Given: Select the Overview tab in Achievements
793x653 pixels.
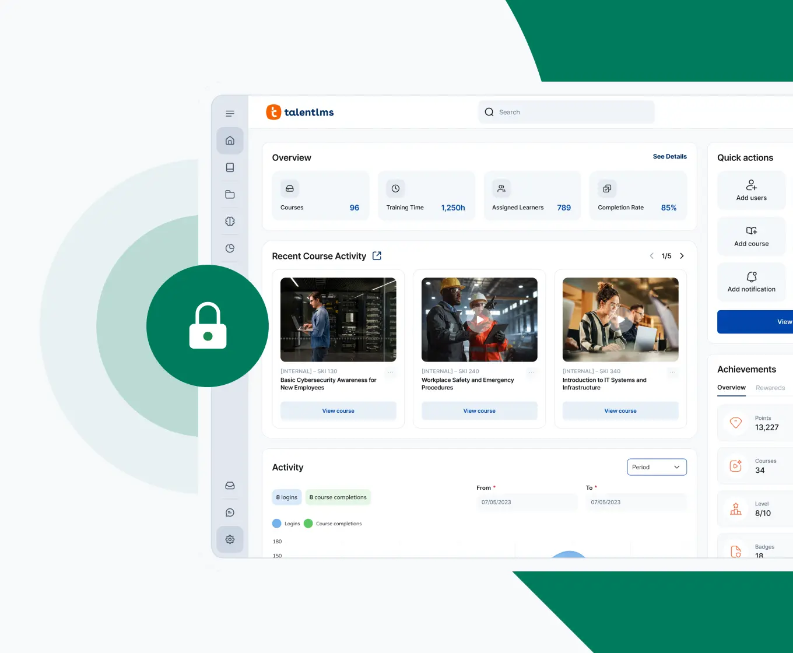Looking at the screenshot, I should point(731,387).
